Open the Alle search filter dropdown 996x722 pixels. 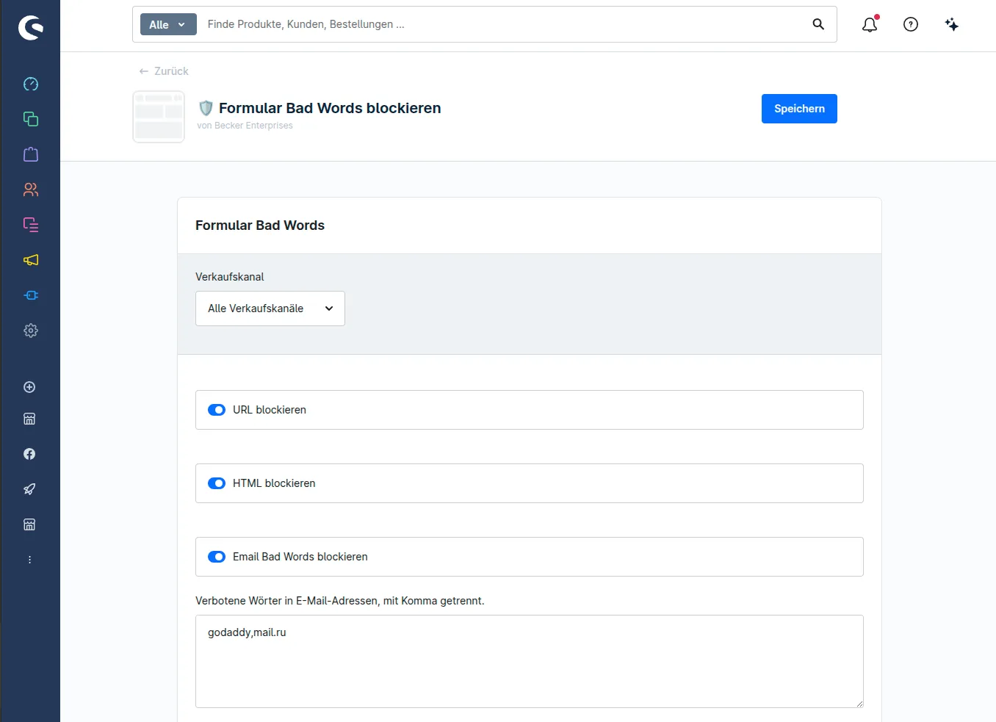pos(168,24)
